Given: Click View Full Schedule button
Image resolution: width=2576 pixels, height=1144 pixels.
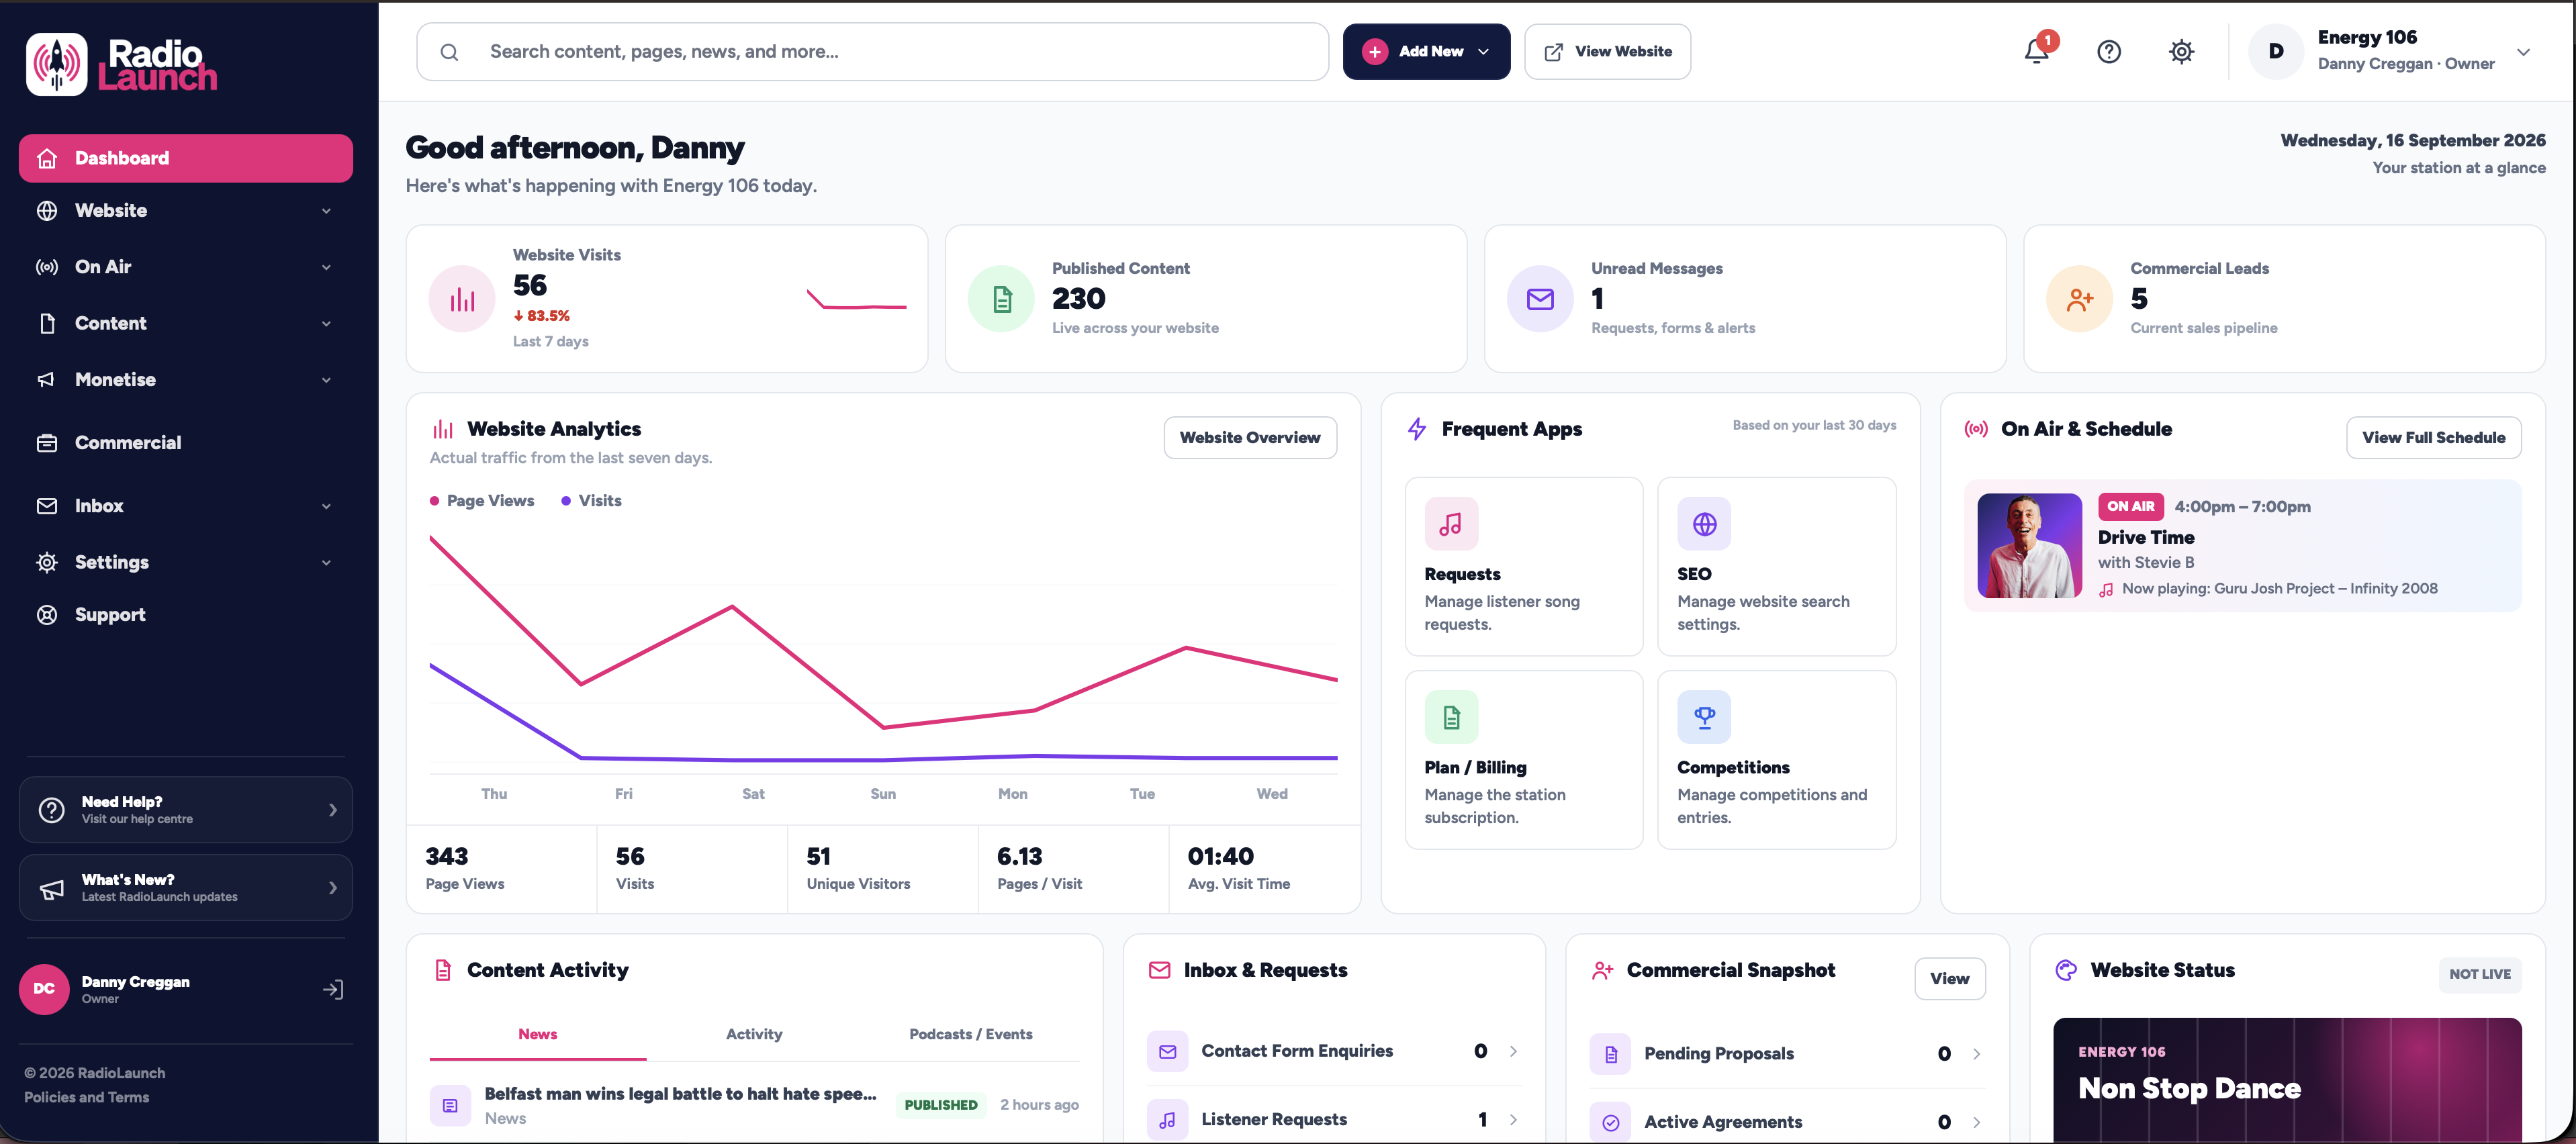Looking at the screenshot, I should (x=2433, y=438).
